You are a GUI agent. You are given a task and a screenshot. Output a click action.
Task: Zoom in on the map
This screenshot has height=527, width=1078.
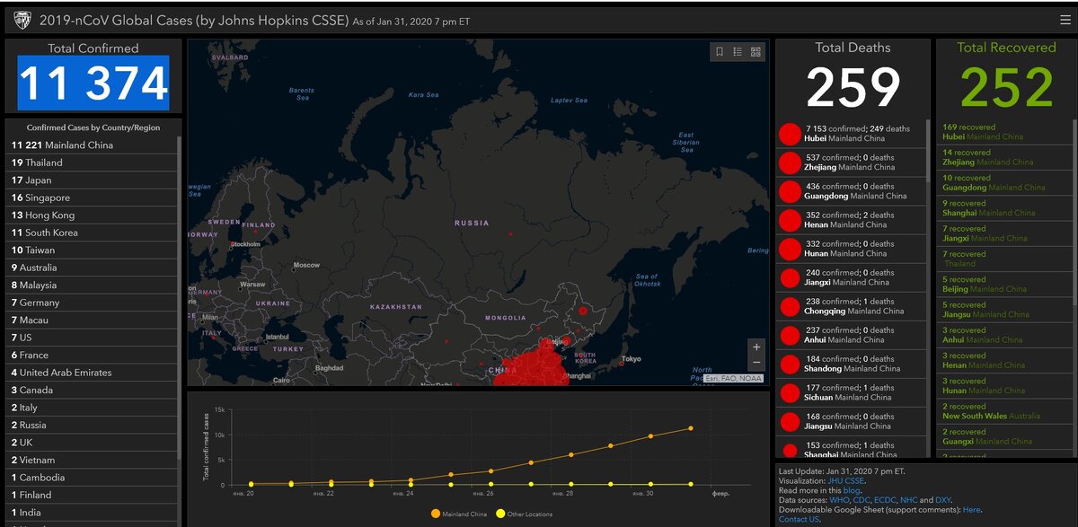click(x=756, y=347)
